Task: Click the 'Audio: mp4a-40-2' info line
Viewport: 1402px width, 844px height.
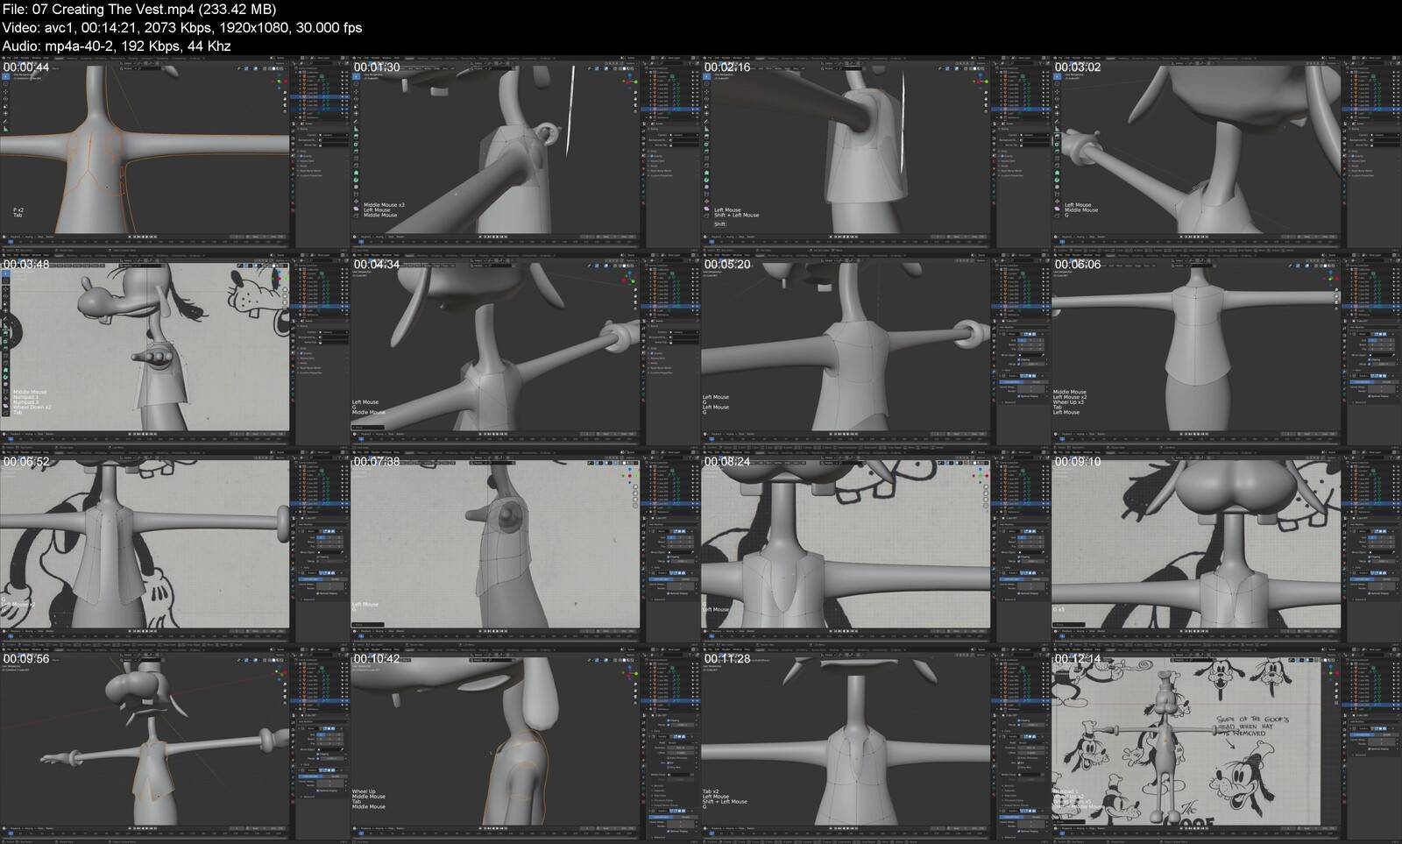Action: tap(117, 46)
